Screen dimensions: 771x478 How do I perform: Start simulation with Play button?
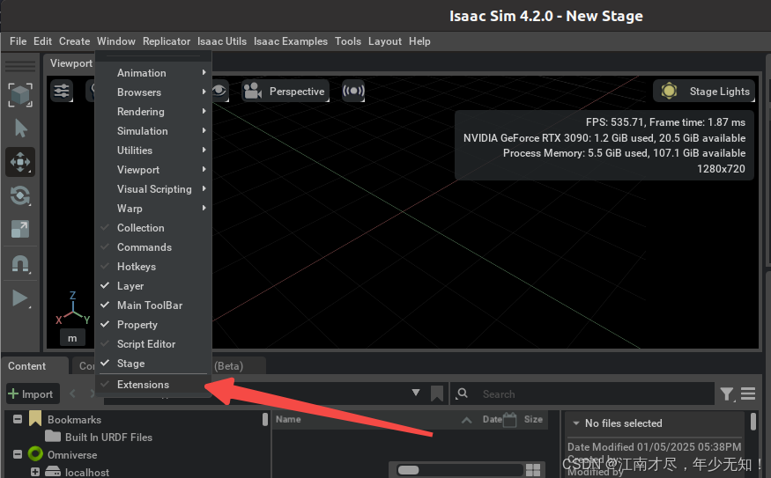click(20, 298)
